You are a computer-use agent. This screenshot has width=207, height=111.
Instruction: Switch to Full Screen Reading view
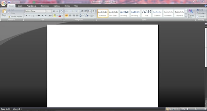point(170,109)
